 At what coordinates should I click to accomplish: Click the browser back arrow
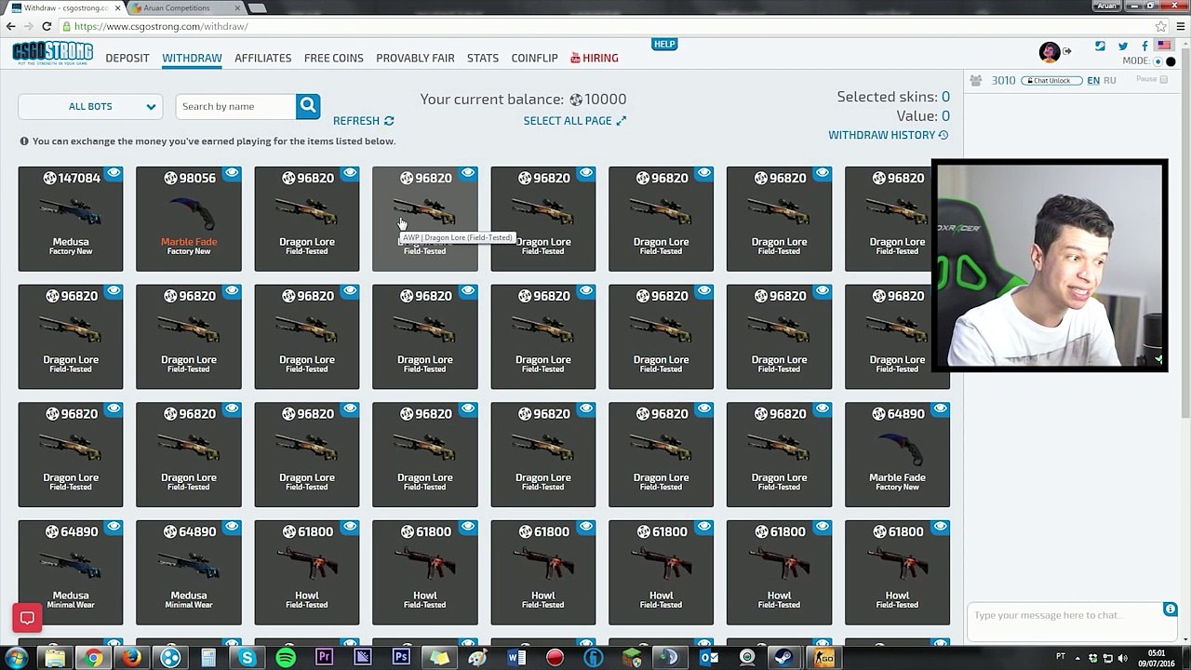pyautogui.click(x=11, y=26)
